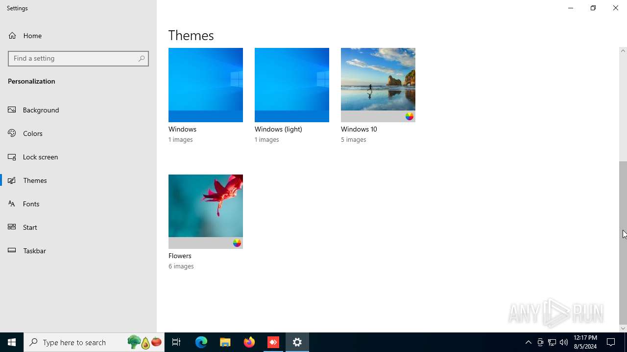Open the clock and date on the taskbar

click(585, 342)
